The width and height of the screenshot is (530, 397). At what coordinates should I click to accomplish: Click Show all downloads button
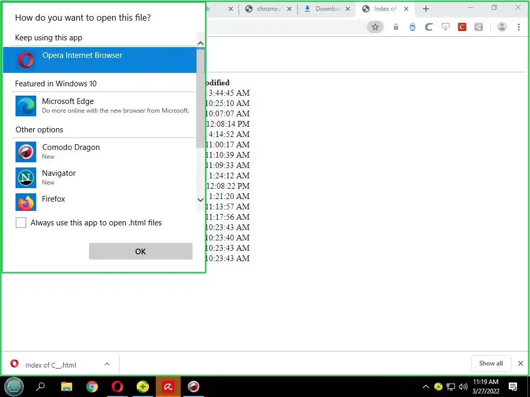pos(491,363)
